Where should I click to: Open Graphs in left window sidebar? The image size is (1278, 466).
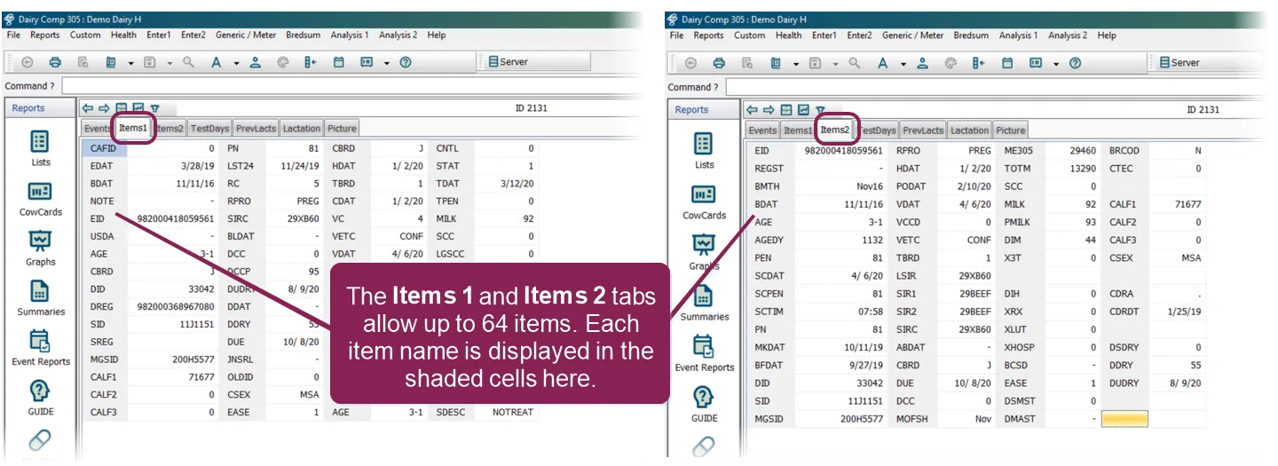[x=41, y=249]
